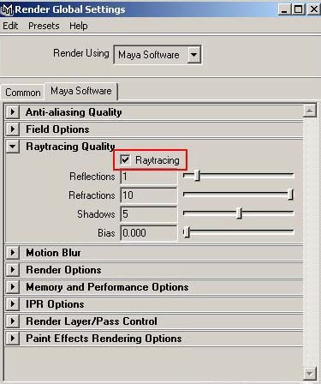The width and height of the screenshot is (321, 384).
Task: Click the Shadows label text
Action: (96, 214)
